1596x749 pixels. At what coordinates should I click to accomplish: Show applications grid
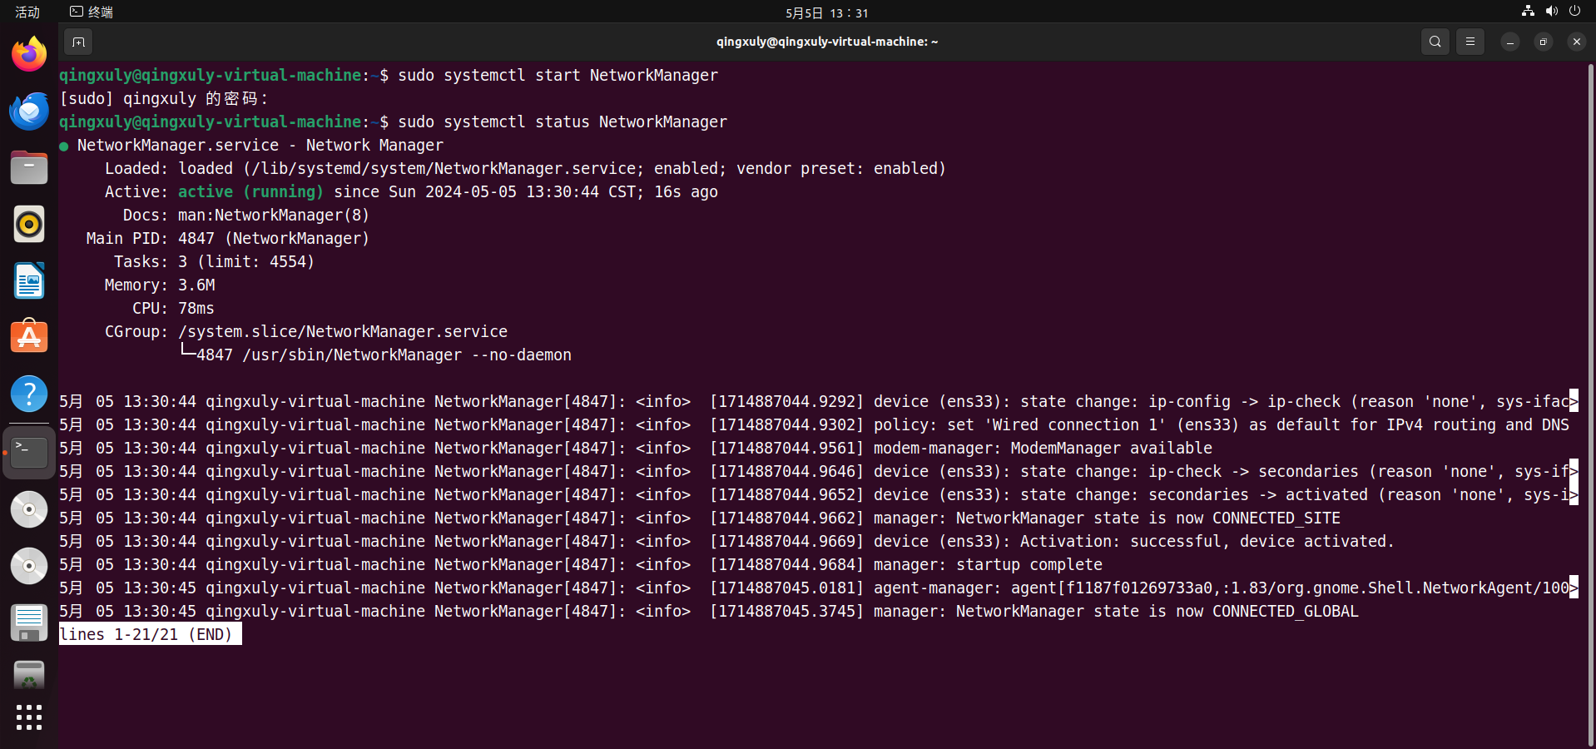coord(29,717)
